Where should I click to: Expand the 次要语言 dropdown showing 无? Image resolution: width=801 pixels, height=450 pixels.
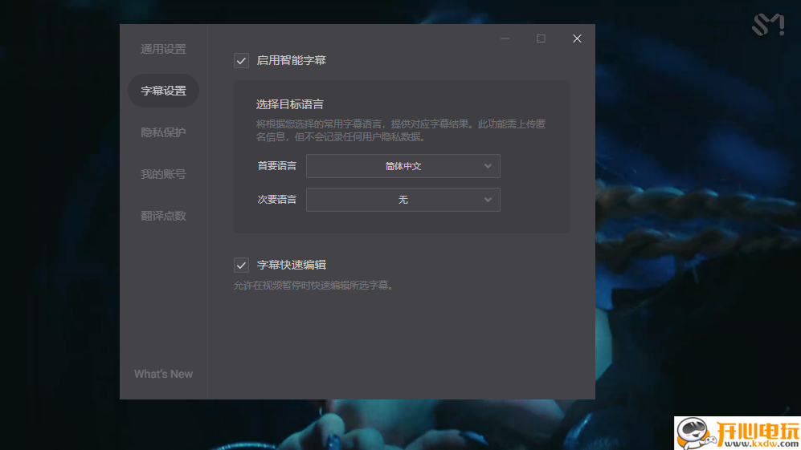(403, 200)
